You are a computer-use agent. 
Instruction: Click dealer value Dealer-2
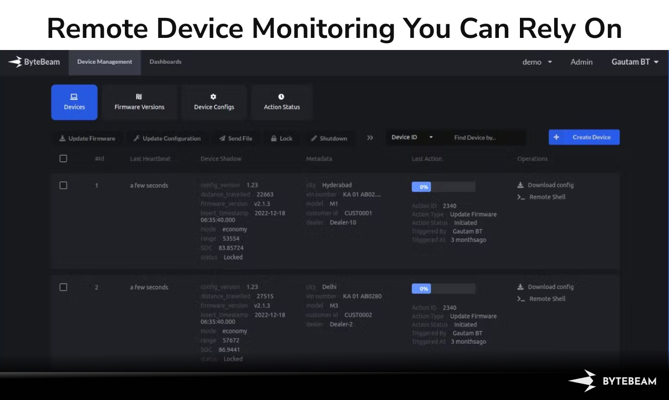341,324
